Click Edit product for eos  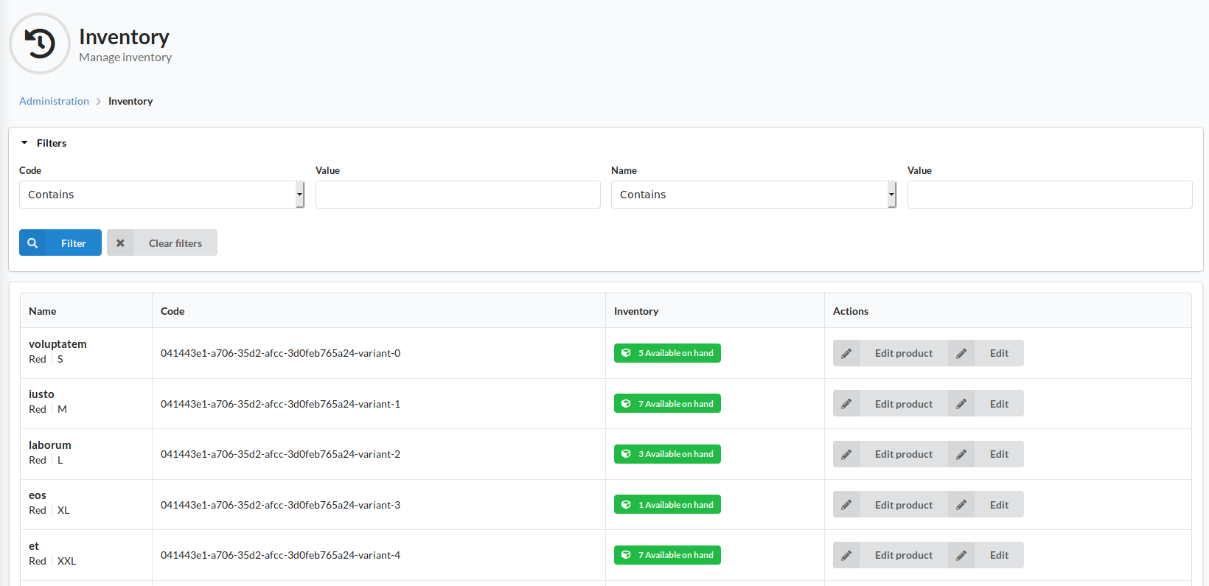click(x=891, y=505)
